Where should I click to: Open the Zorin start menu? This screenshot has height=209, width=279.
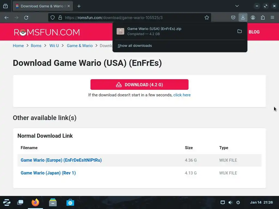(7, 202)
